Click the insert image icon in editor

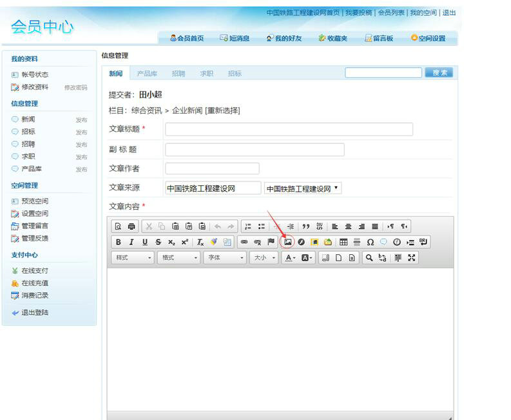[x=288, y=242]
